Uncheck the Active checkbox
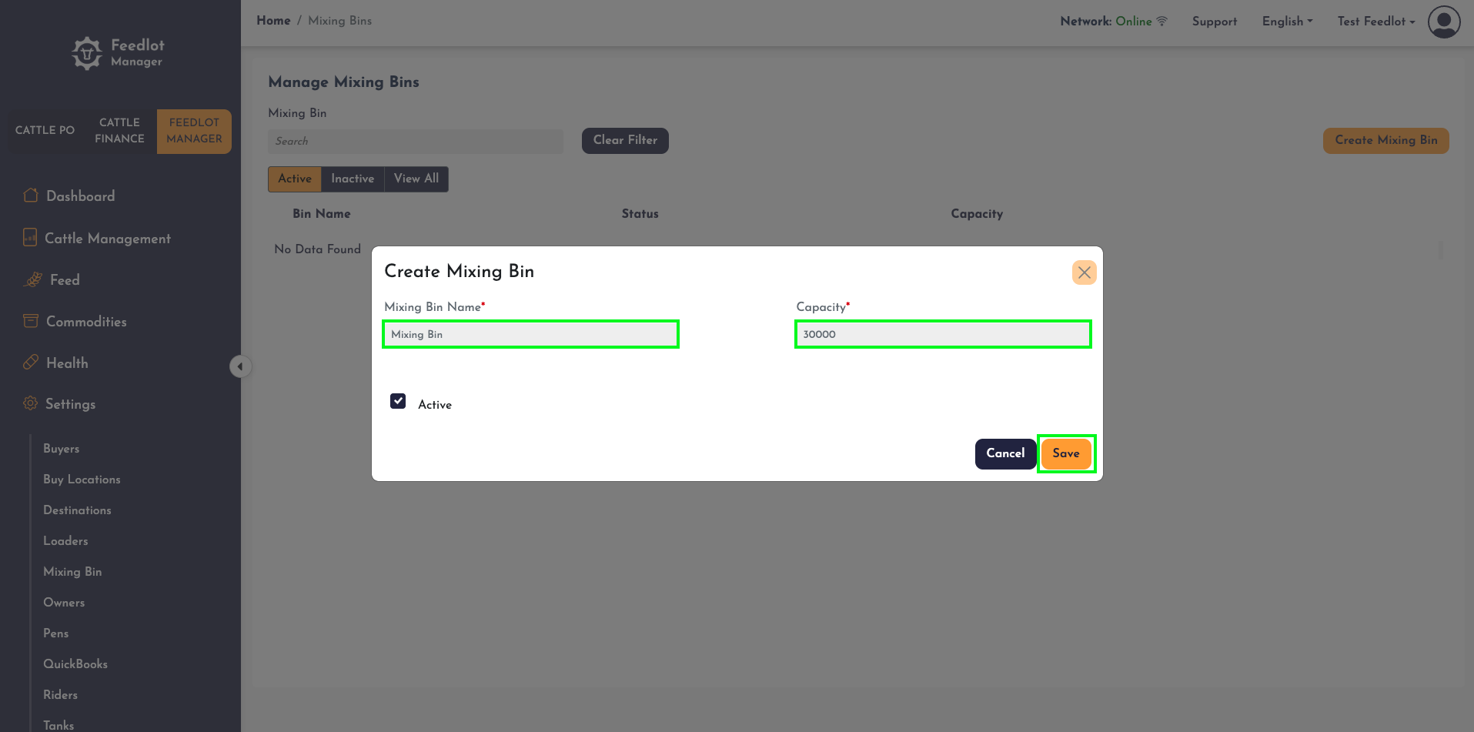Image resolution: width=1474 pixels, height=732 pixels. coord(398,401)
